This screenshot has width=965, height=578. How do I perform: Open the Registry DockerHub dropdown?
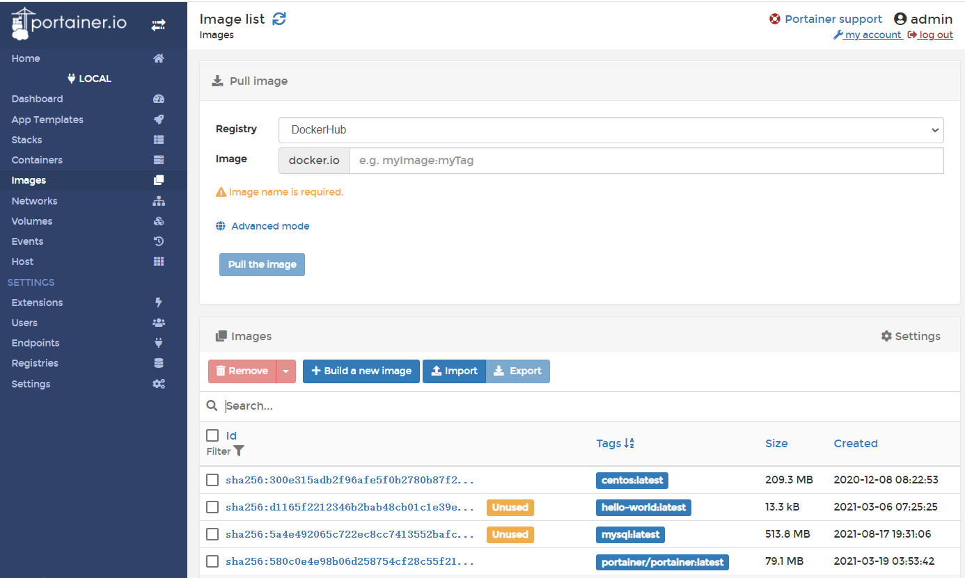pyautogui.click(x=611, y=129)
